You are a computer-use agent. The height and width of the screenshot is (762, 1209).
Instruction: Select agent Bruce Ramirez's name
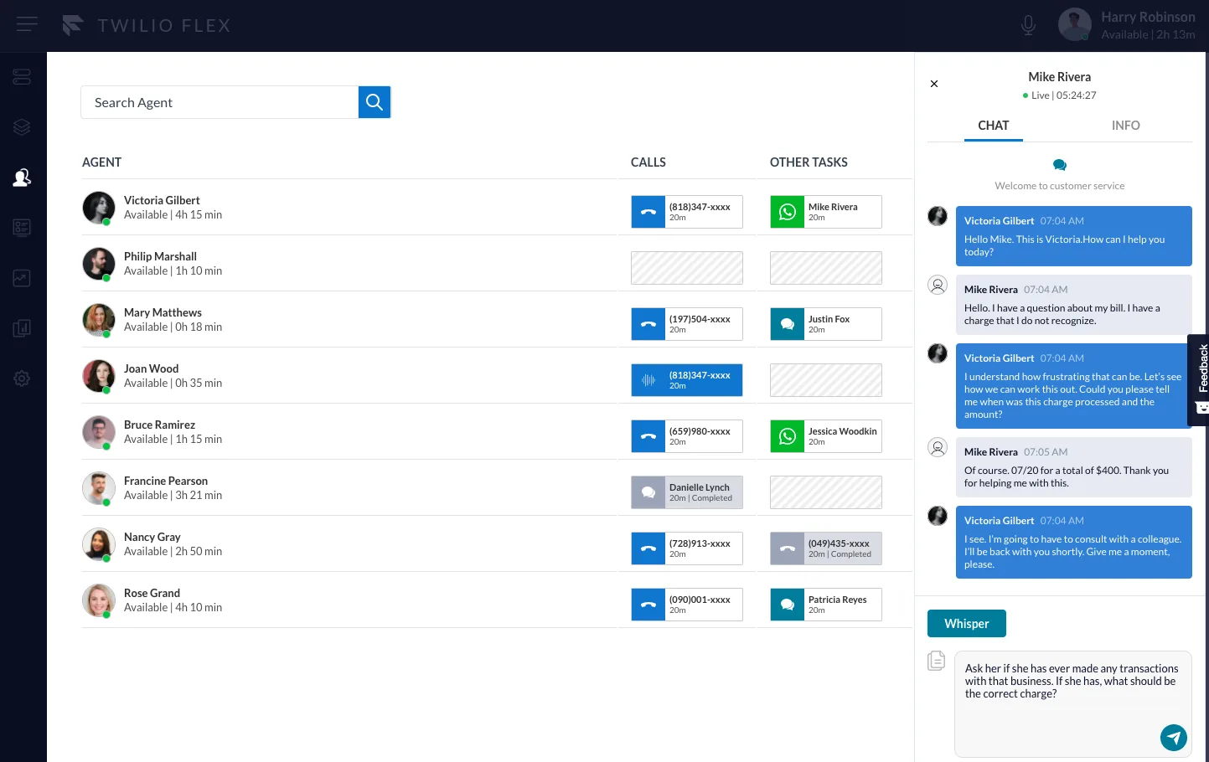159,425
